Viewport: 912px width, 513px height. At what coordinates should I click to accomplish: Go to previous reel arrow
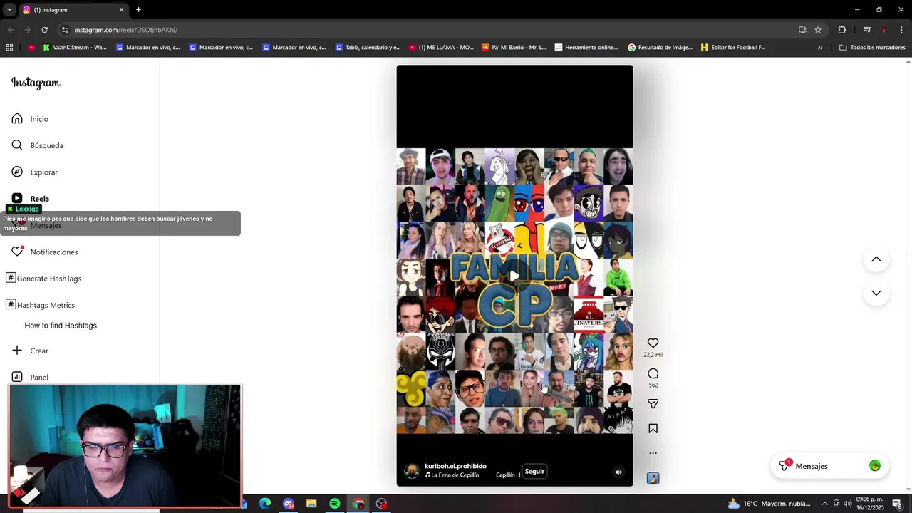pyautogui.click(x=876, y=259)
